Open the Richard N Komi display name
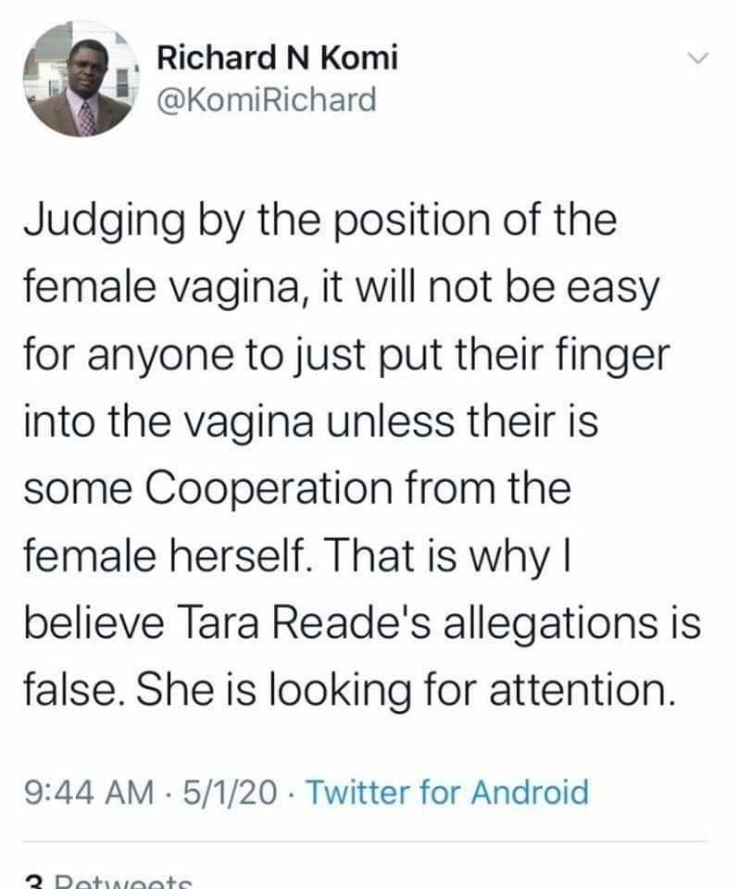The height and width of the screenshot is (889, 739). point(277,57)
